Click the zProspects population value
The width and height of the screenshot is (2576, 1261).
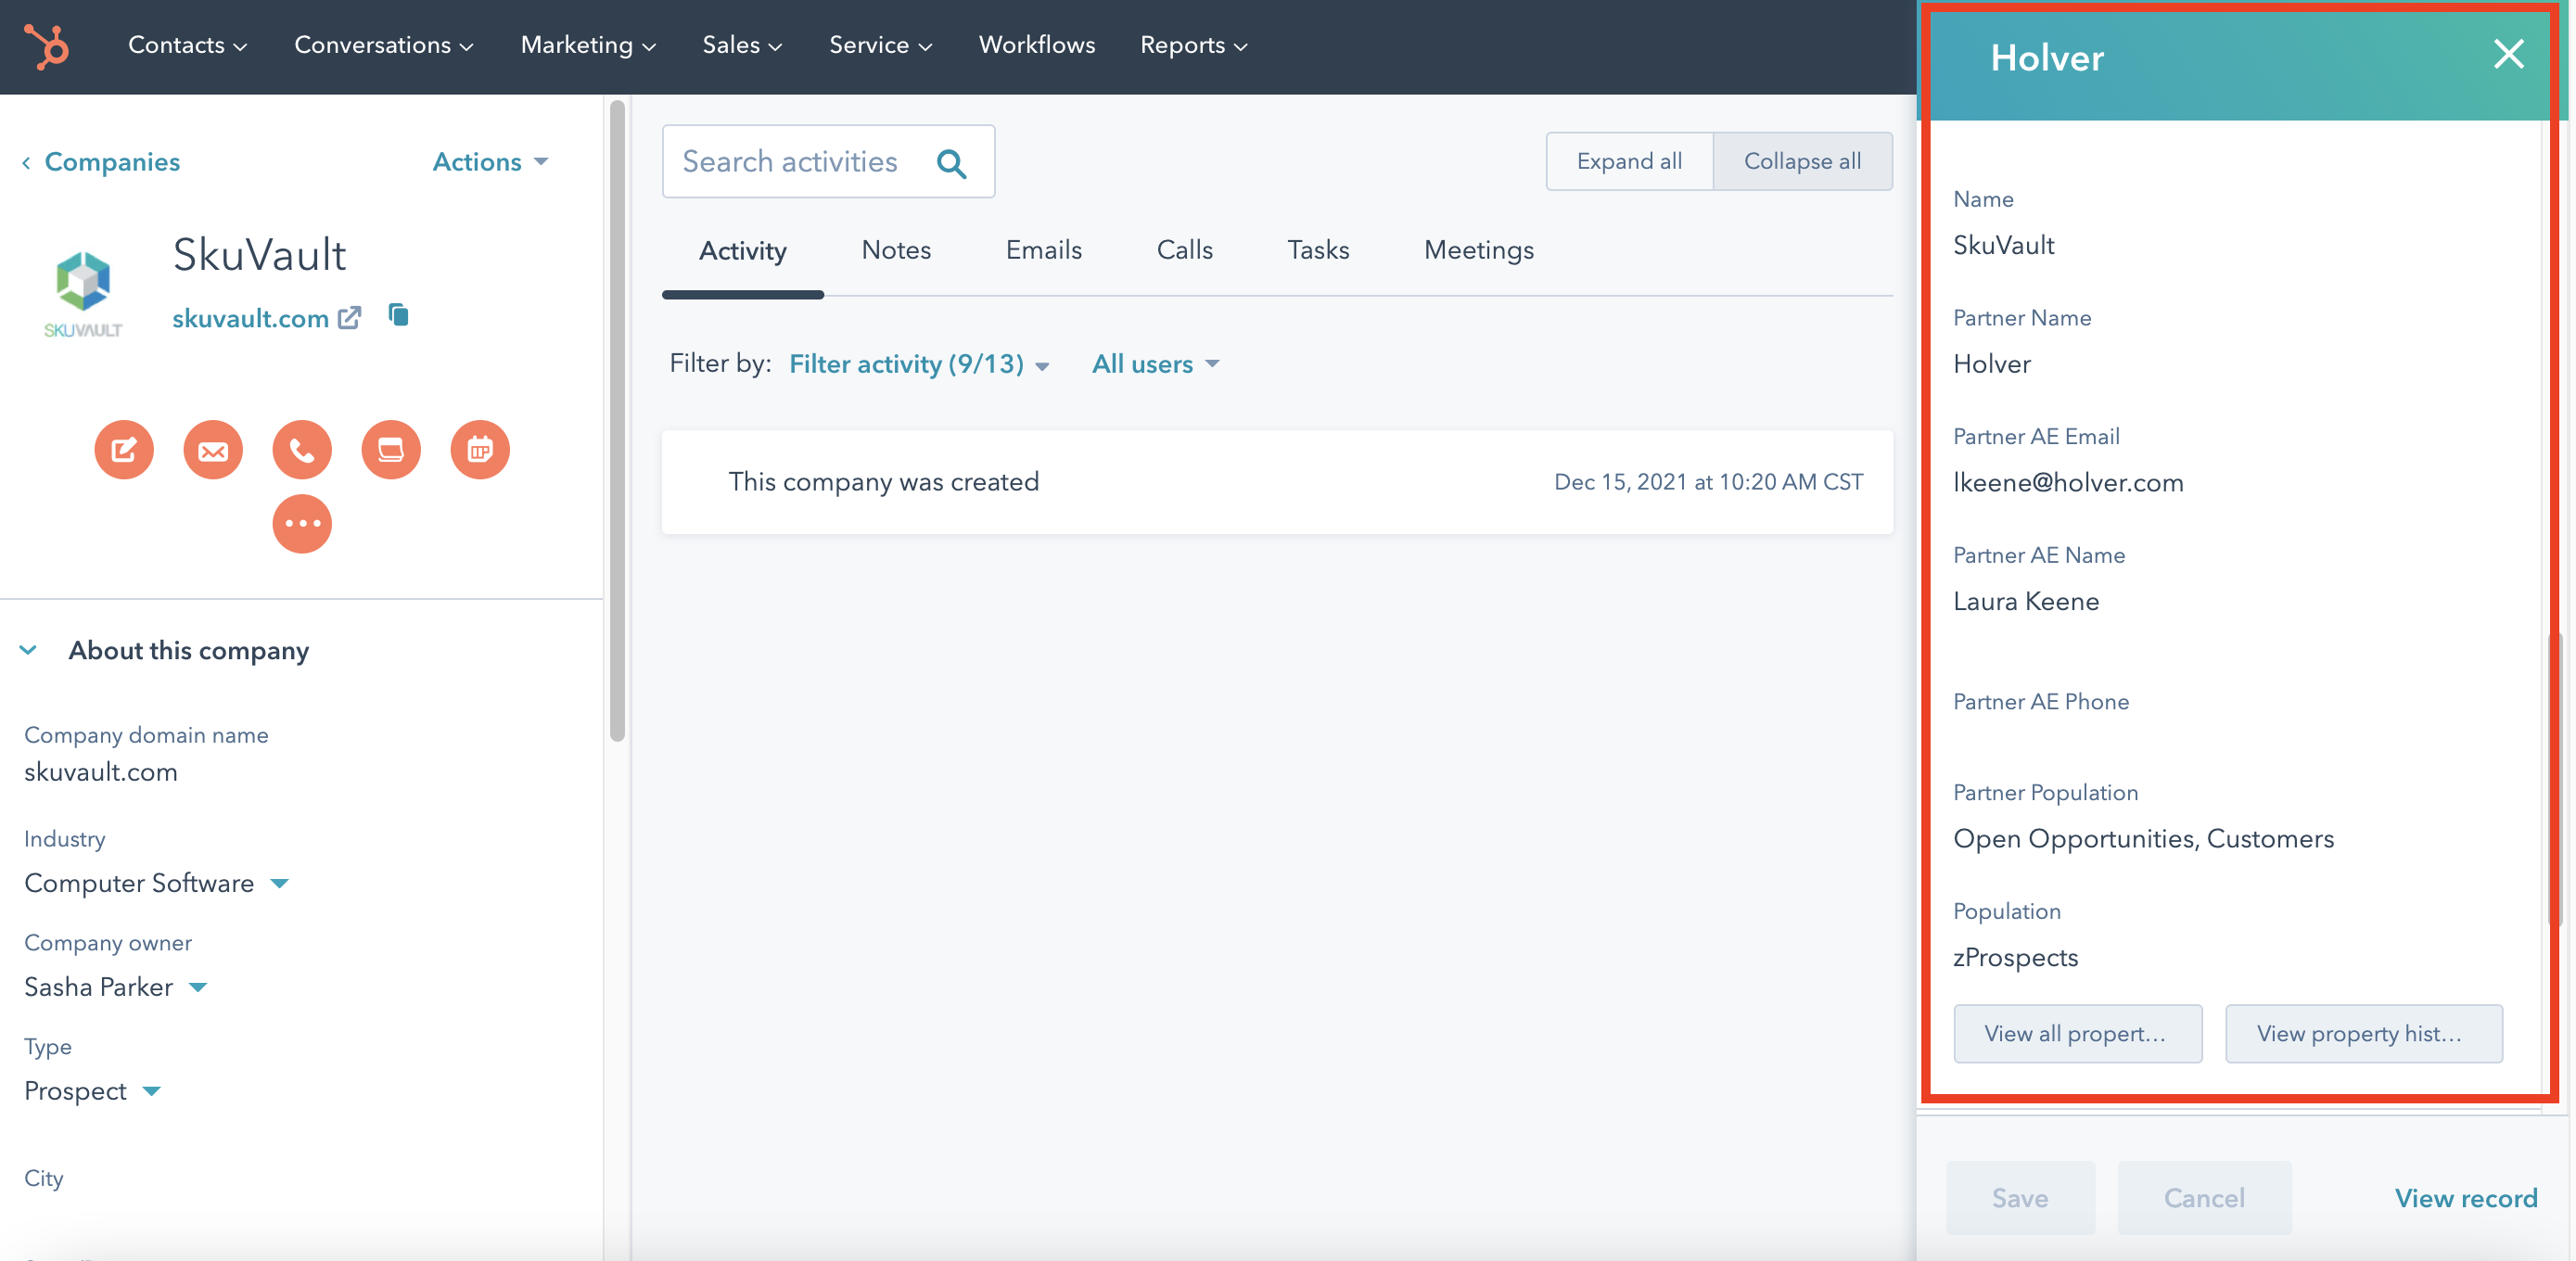[x=2015, y=957]
